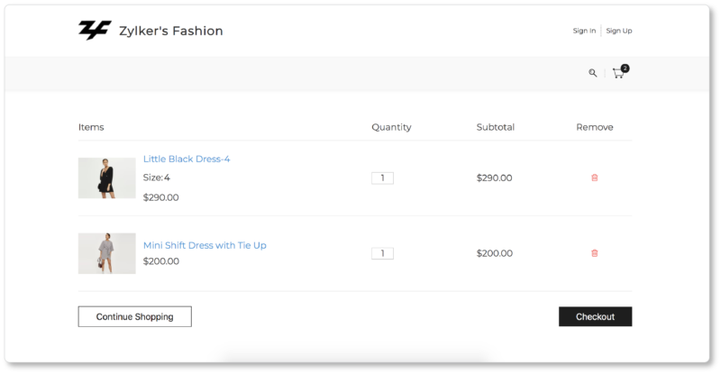Open the Little Black Dress-4 product link
721x374 pixels.
[187, 160]
